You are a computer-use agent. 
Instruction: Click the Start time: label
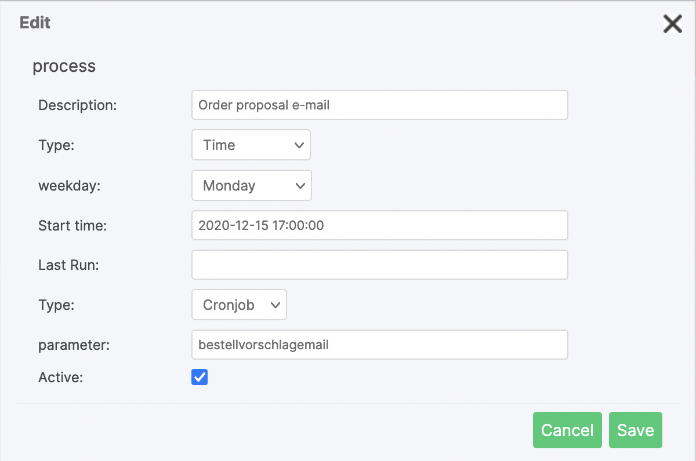pos(72,225)
